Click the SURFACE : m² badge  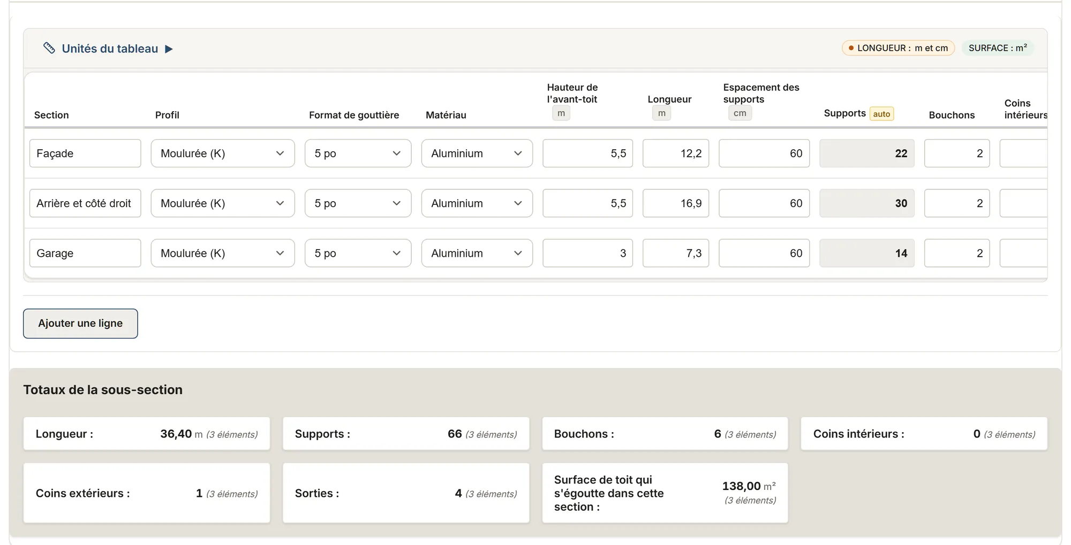(998, 48)
